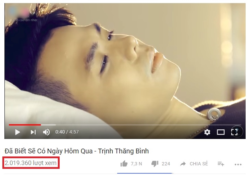Open the three-dot more actions menu
The height and width of the screenshot is (175, 247).
click(x=238, y=164)
